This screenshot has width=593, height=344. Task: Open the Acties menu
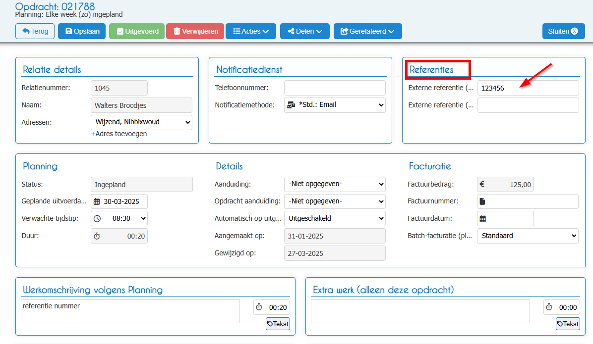[x=251, y=31]
